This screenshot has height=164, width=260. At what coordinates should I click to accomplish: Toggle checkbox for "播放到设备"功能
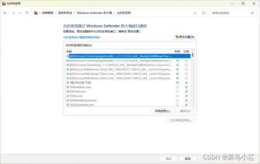pyautogui.click(x=68, y=83)
